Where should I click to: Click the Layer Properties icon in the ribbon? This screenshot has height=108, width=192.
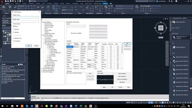pyautogui.click(x=137, y=7)
